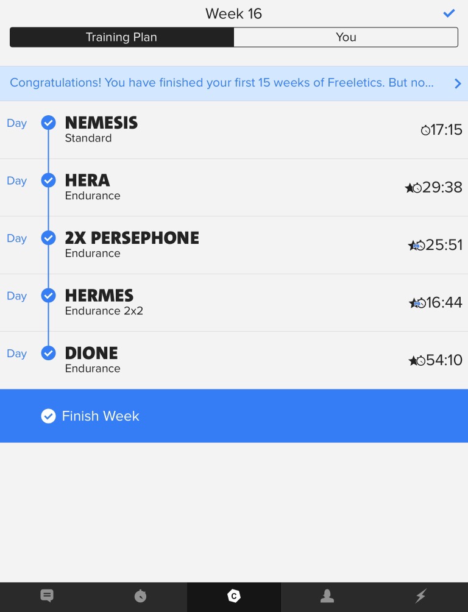Open the profile person tab icon
468x612 pixels.
327,596
